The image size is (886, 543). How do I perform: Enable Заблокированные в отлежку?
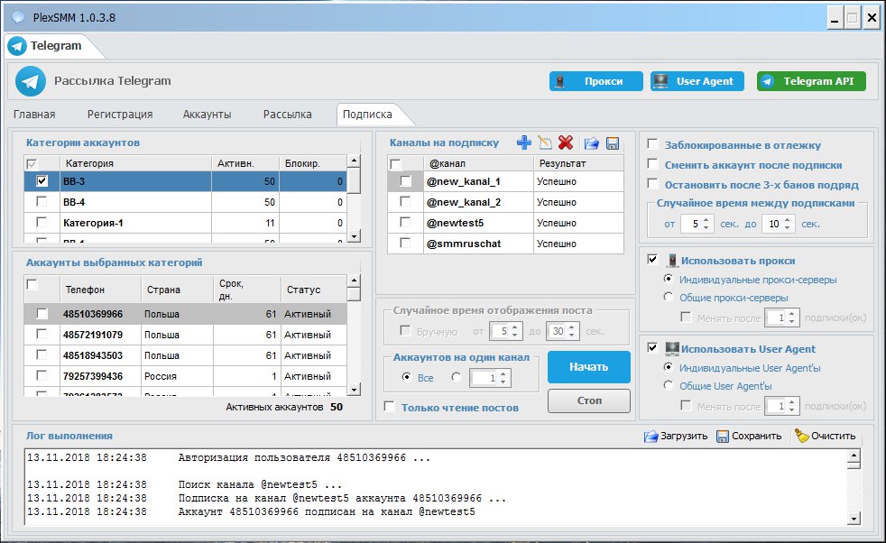click(x=652, y=143)
